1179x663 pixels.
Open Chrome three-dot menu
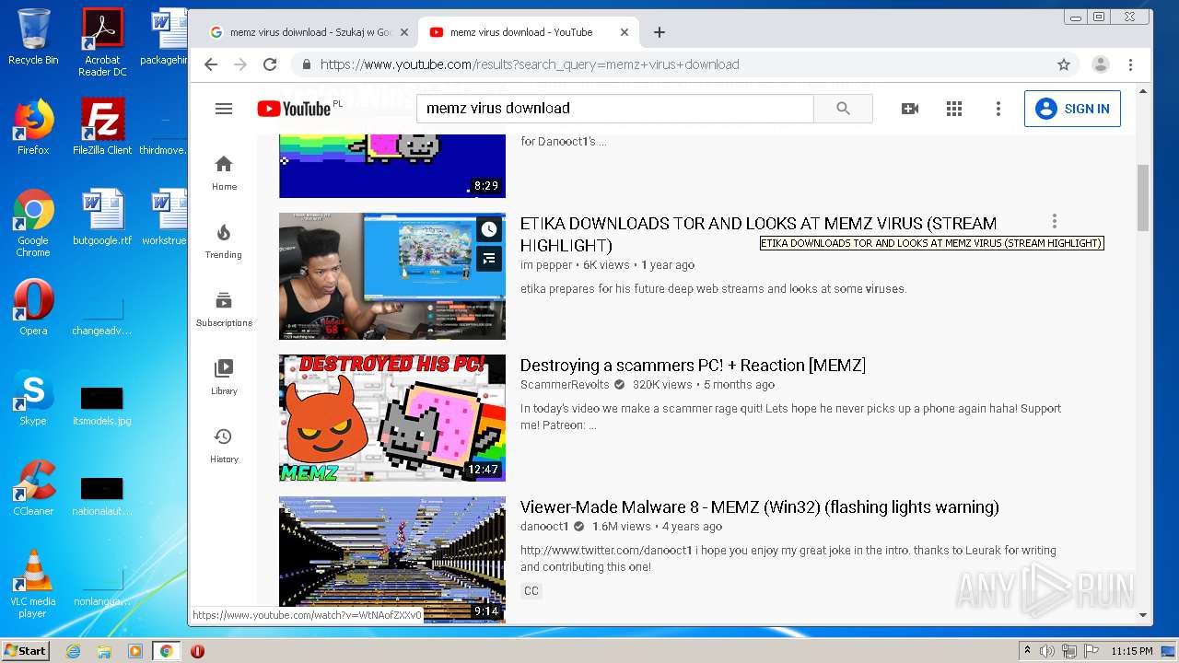pos(1130,64)
